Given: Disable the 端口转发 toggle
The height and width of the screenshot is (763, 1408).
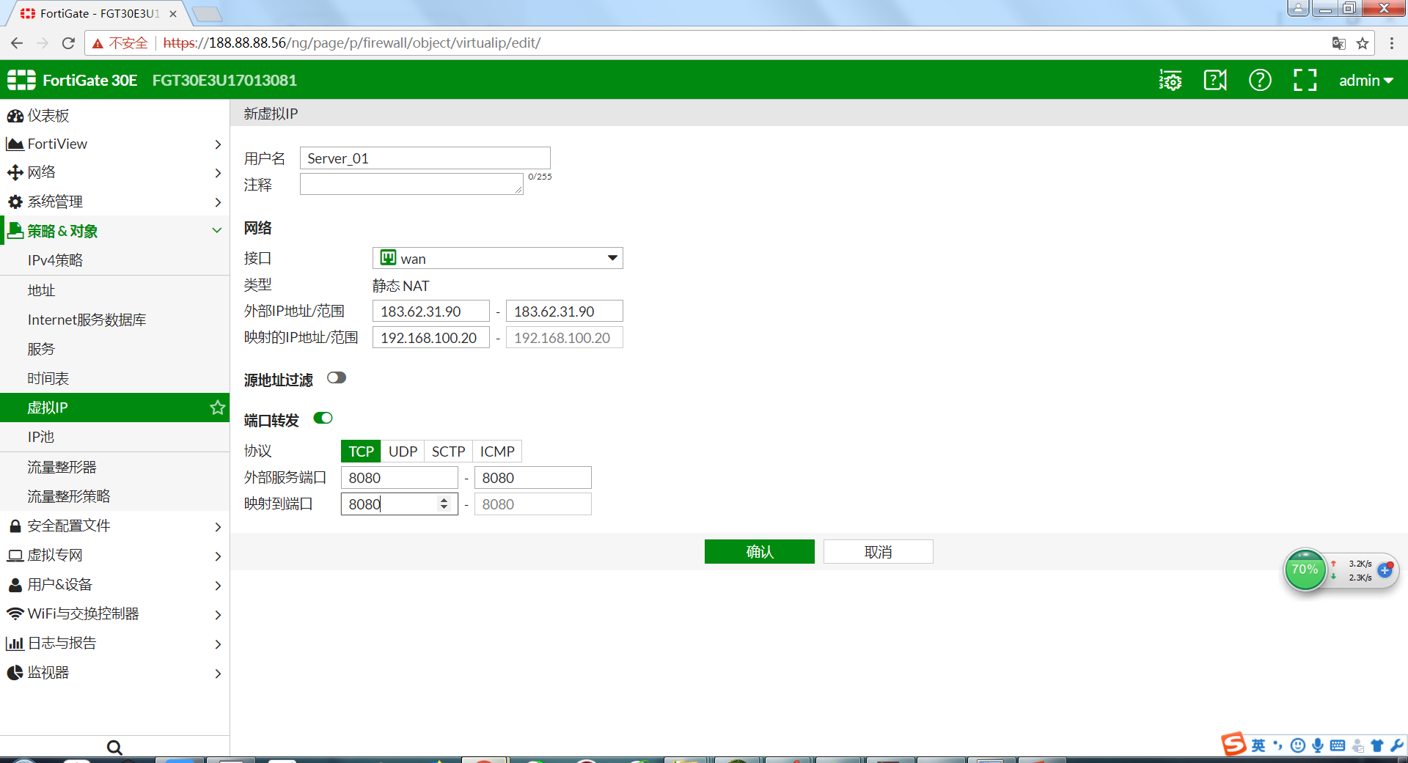Looking at the screenshot, I should (323, 418).
